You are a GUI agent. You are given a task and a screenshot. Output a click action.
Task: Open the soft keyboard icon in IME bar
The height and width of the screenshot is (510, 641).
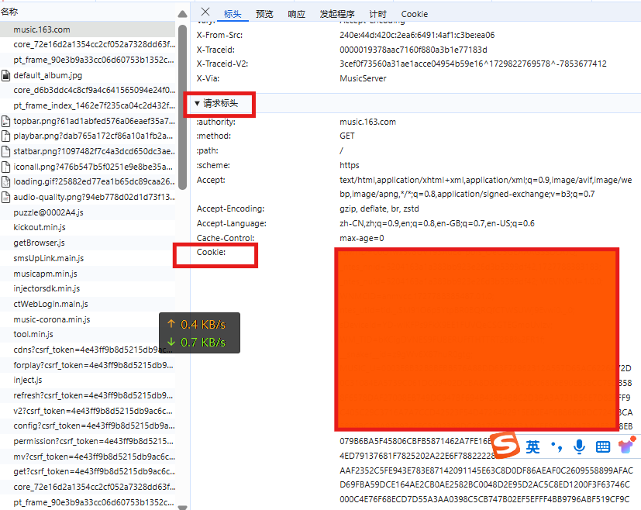pos(603,446)
